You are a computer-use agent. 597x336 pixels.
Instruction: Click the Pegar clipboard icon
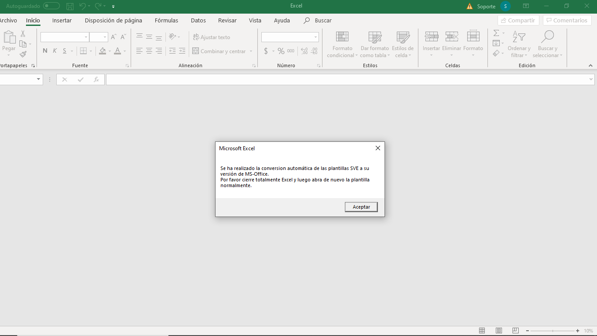click(9, 37)
